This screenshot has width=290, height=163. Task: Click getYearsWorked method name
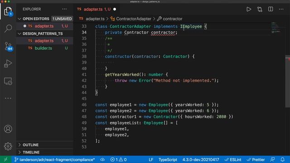coord(122,74)
